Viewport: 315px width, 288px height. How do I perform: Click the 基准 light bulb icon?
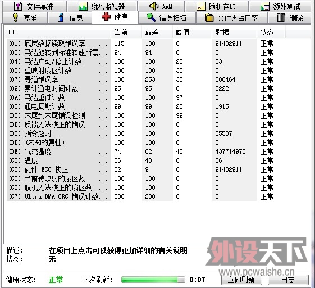coord(16,17)
